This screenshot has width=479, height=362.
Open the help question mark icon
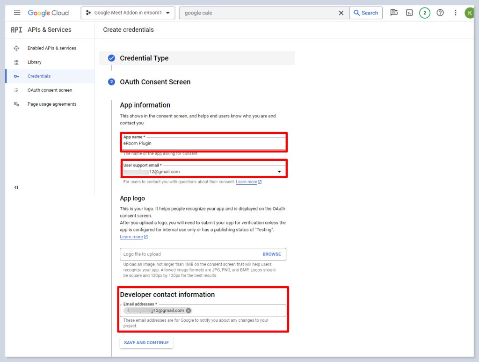[x=440, y=13]
